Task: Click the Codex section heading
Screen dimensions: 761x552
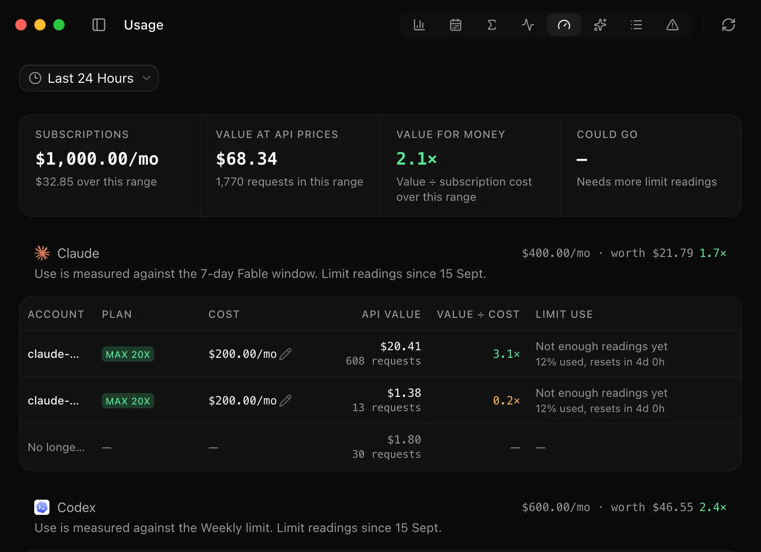Action: (77, 507)
